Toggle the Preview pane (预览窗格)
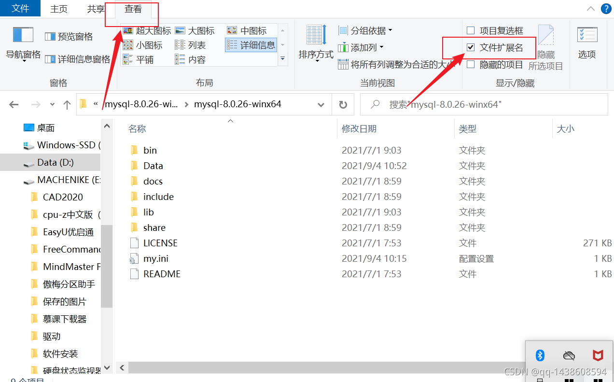Screen dimensions: 614x382 pos(69,36)
